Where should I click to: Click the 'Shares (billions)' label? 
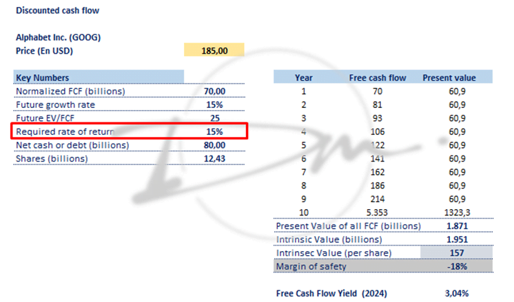[52, 159]
